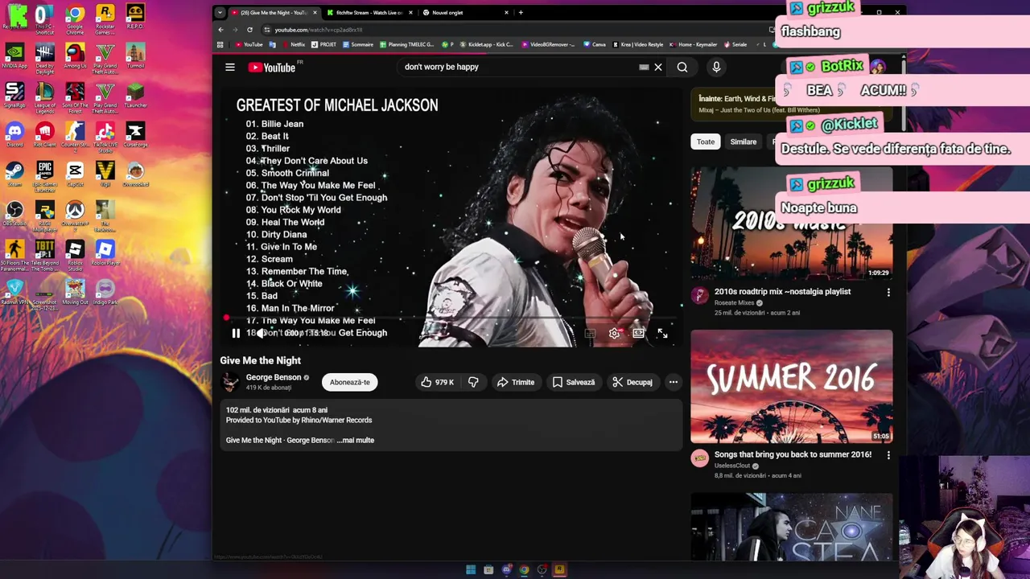Viewport: 1030px width, 579px height.
Task: Open options menu for summer 2016 songs video
Action: pyautogui.click(x=888, y=455)
